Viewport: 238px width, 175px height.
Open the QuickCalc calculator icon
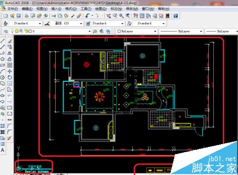(x=168, y=16)
